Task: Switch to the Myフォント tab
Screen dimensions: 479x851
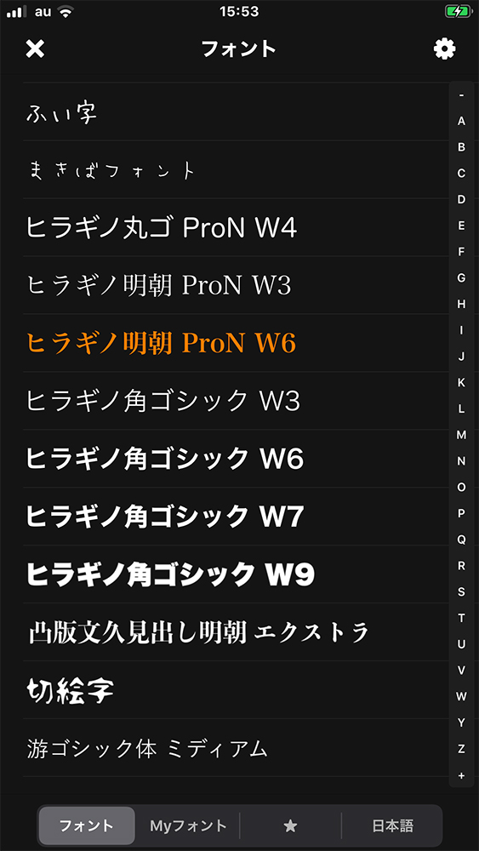Action: point(188,826)
